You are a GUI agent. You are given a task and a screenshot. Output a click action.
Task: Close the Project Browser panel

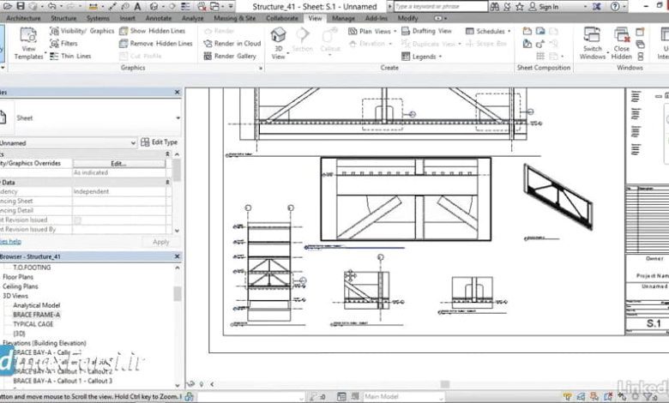pos(177,256)
